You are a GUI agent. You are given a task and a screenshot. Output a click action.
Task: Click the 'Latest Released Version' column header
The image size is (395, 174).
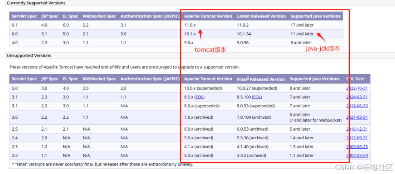261,16
